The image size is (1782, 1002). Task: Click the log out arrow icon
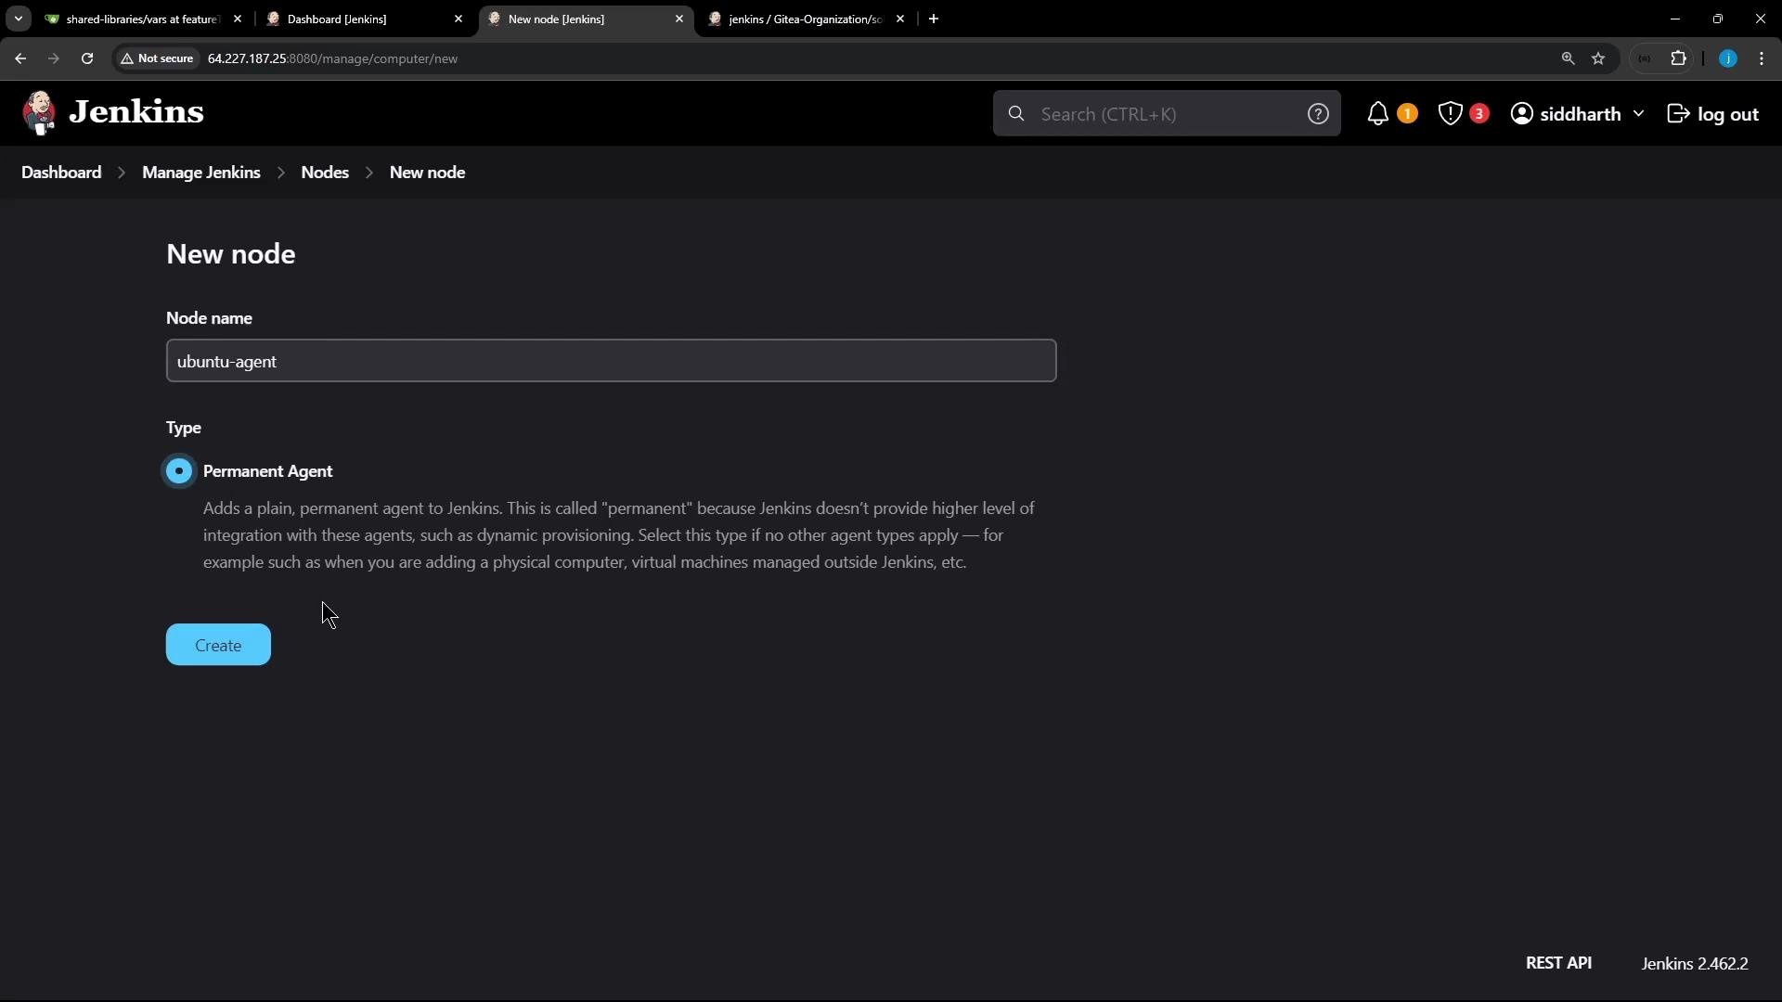(1679, 113)
